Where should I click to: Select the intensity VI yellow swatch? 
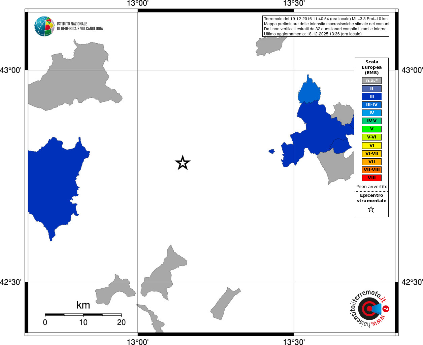(x=372, y=146)
